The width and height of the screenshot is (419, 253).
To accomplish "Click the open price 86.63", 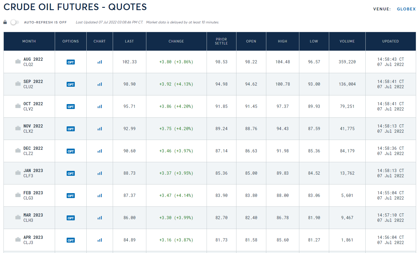I will (x=251, y=151).
